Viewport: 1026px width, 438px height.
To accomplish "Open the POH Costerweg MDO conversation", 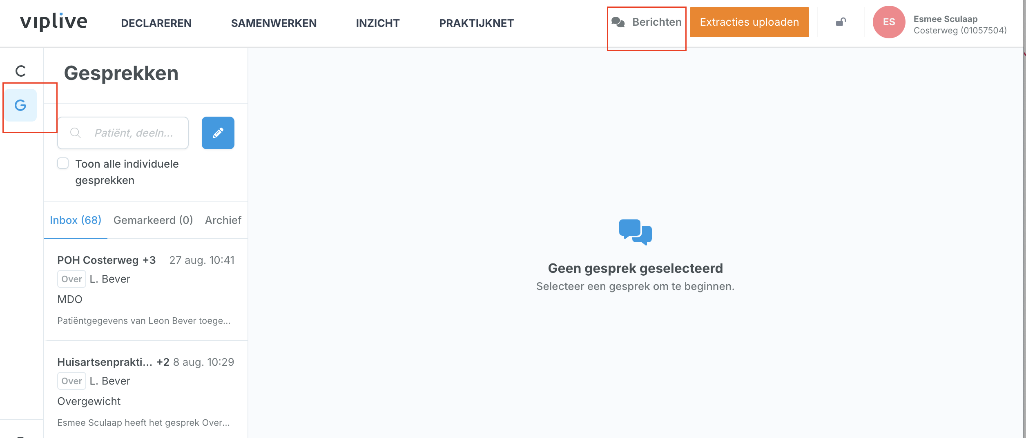I will (x=146, y=290).
